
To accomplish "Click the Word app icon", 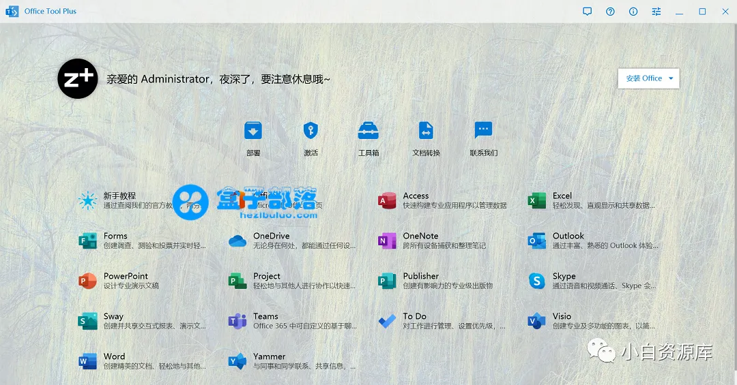I will [87, 361].
